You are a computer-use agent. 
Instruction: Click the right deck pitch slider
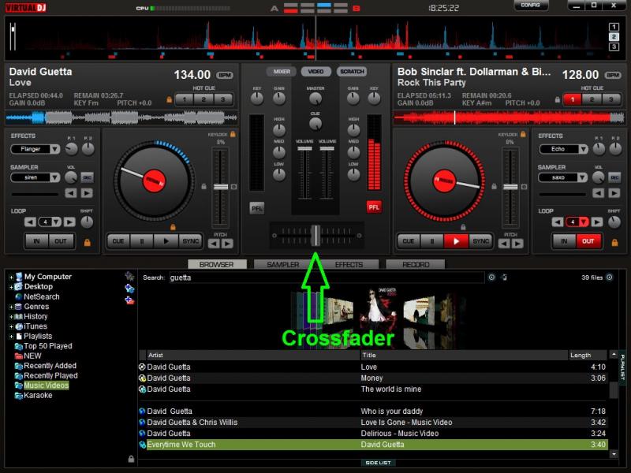click(510, 187)
